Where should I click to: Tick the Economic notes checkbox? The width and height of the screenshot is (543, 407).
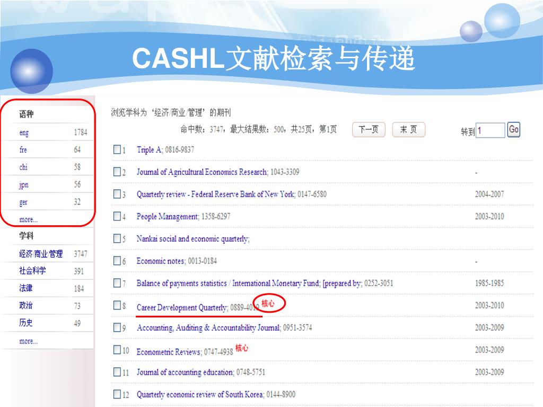pyautogui.click(x=117, y=261)
